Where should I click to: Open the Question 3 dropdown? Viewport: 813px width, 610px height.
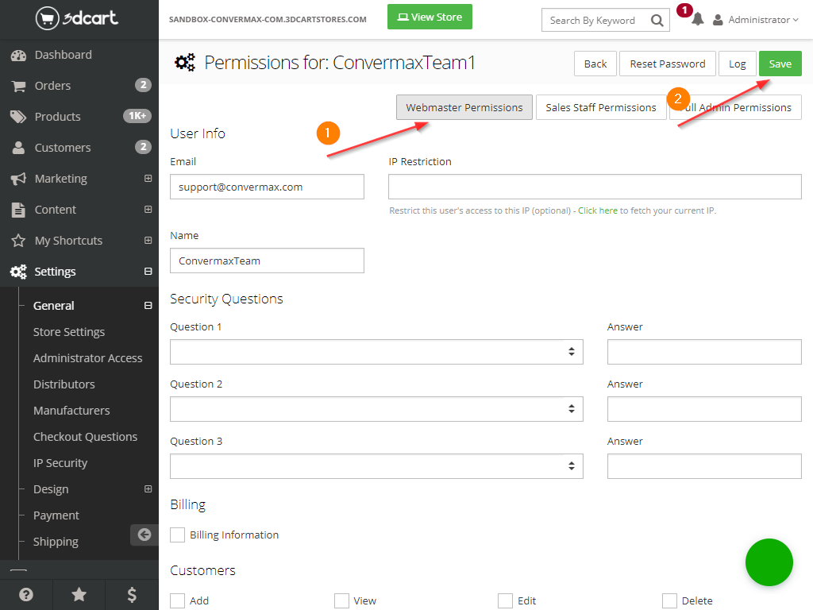(376, 465)
